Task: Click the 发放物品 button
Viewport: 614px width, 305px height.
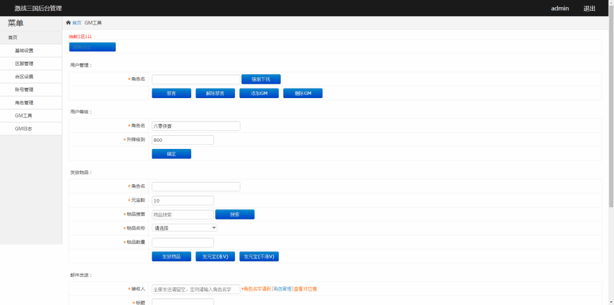Action: pos(171,257)
